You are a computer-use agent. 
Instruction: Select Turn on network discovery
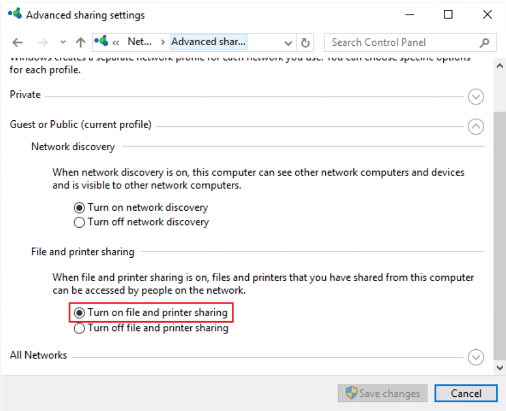[x=79, y=207]
